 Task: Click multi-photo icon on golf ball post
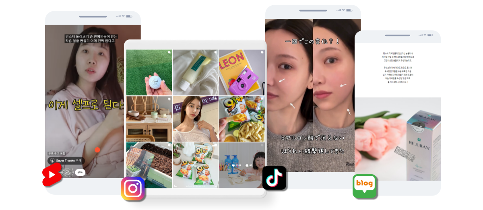tap(169, 52)
